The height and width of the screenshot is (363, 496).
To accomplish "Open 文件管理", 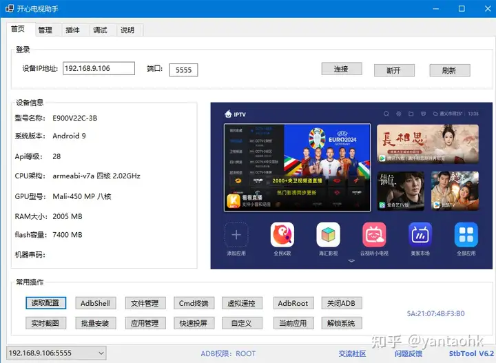I will coord(145,303).
